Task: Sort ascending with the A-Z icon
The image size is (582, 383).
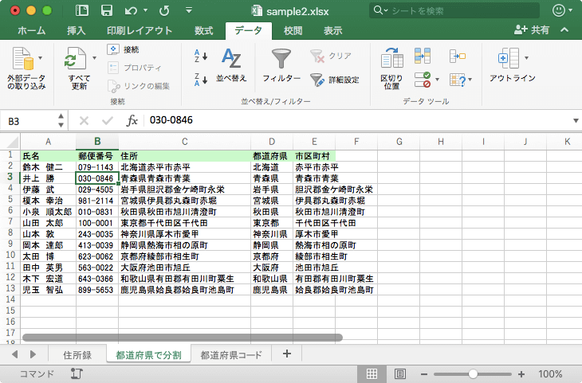Action: (201, 56)
